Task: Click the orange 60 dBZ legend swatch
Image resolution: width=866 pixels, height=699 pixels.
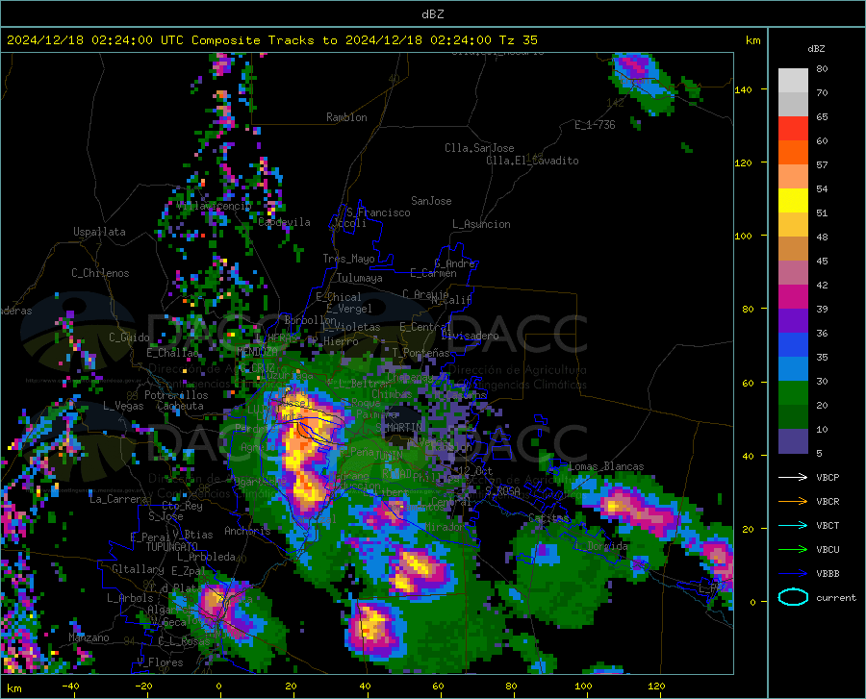Action: click(x=793, y=153)
